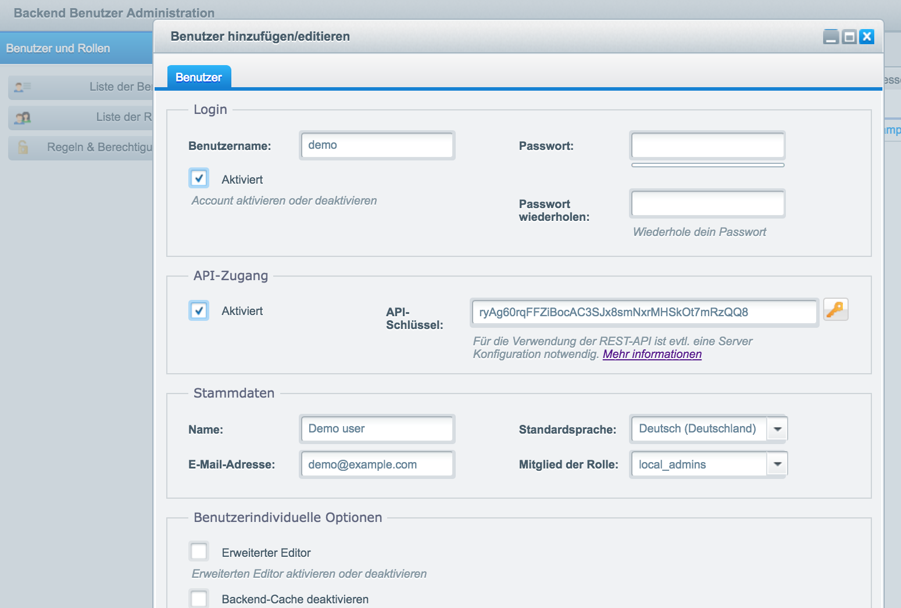Click the password strength meter bar

pos(707,165)
